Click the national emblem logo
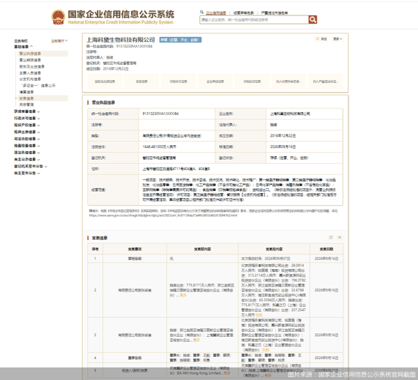 (x=58, y=17)
